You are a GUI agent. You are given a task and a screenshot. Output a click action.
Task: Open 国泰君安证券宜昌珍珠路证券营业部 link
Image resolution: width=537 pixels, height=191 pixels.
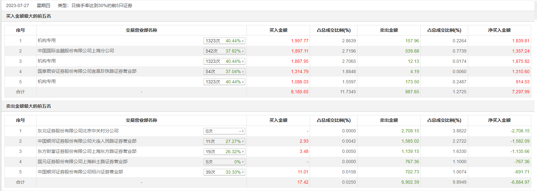87,71
